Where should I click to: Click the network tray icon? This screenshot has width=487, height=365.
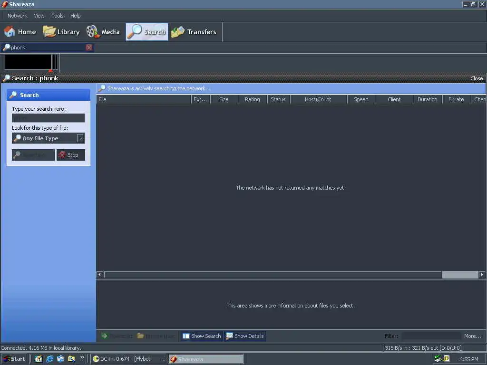(x=438, y=358)
